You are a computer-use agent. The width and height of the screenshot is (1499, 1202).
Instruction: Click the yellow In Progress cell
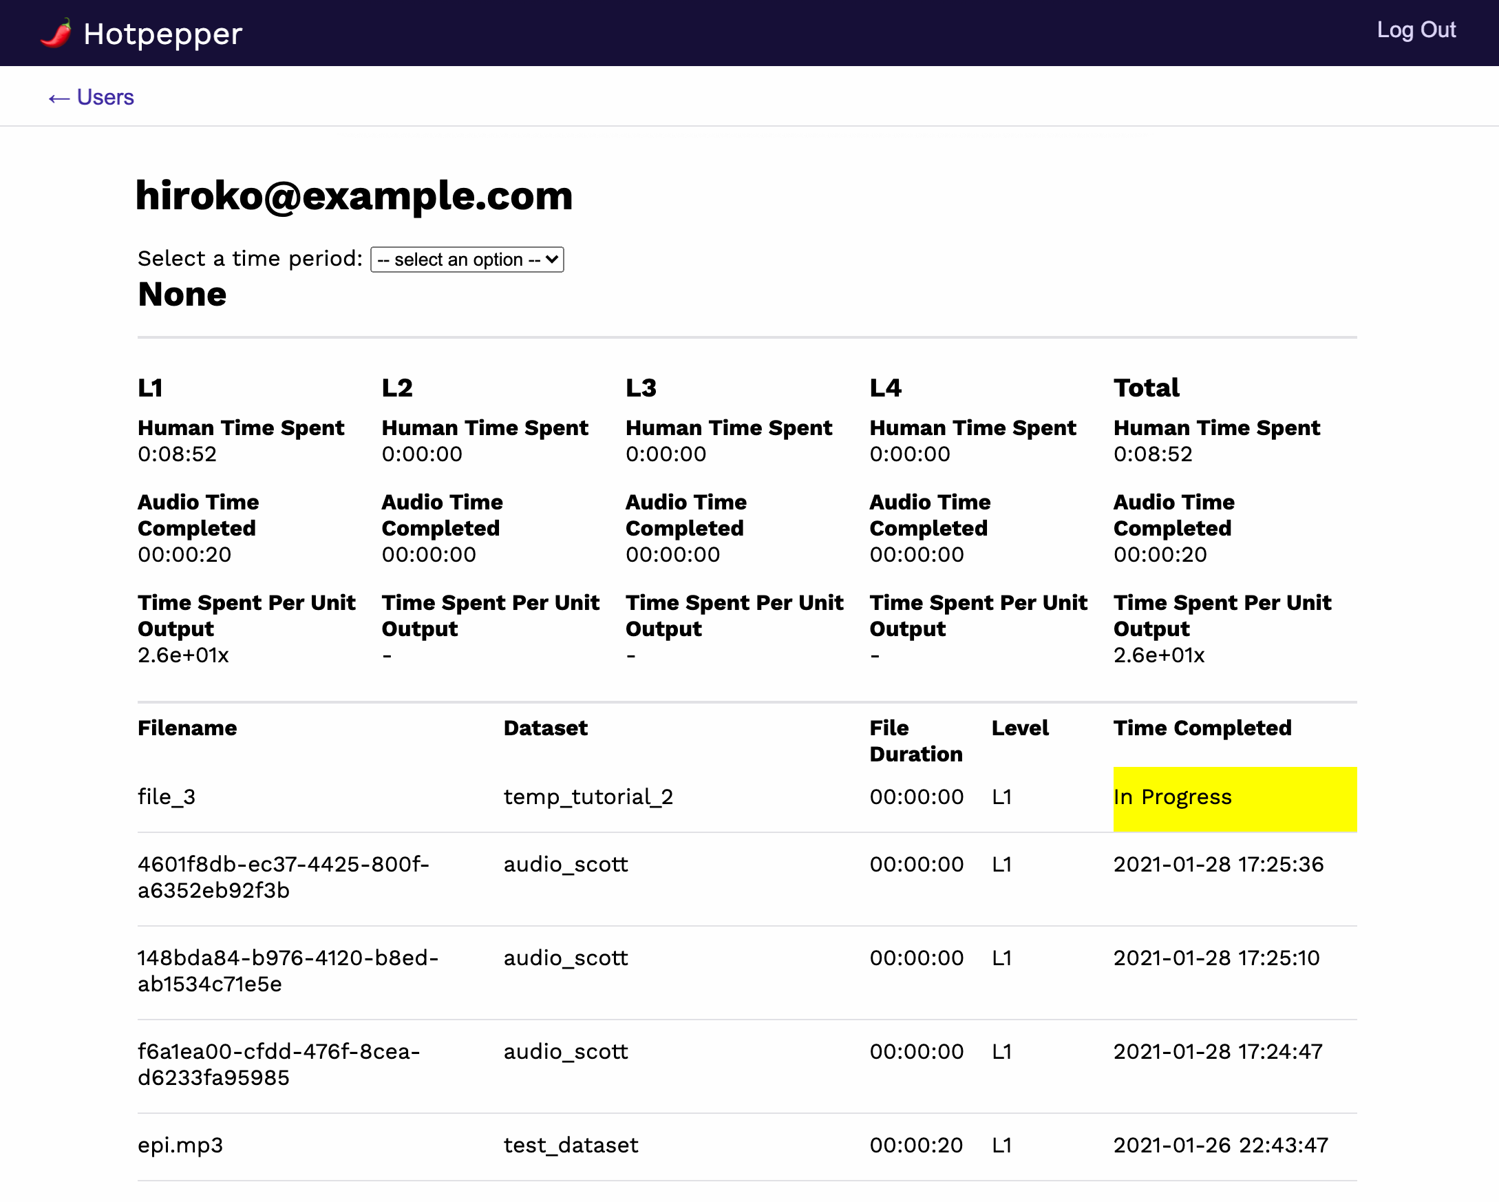pos(1234,798)
